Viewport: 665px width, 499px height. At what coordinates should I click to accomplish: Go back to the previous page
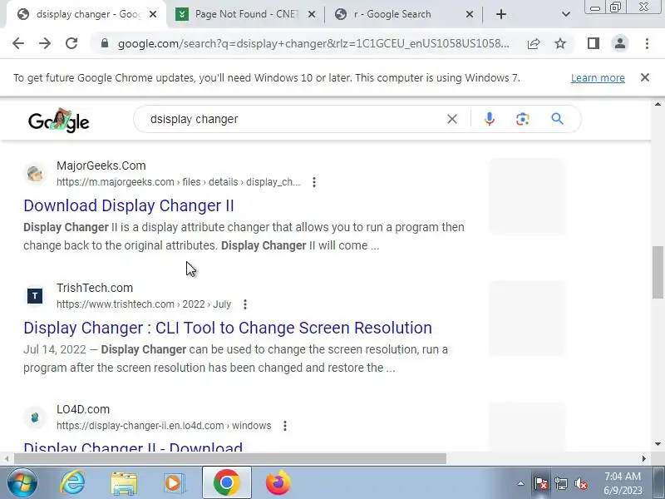coord(18,43)
